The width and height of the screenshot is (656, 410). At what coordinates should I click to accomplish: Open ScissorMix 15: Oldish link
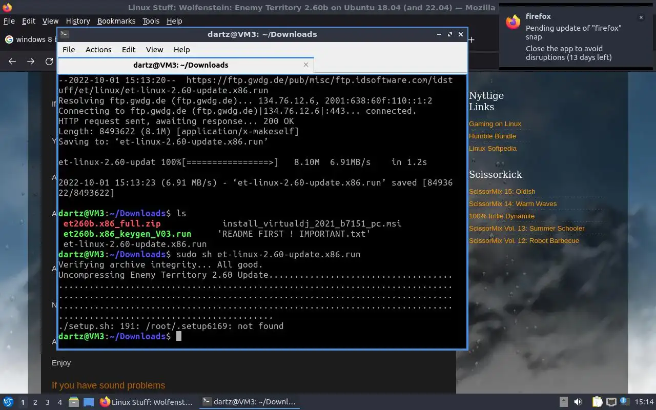[x=502, y=192]
